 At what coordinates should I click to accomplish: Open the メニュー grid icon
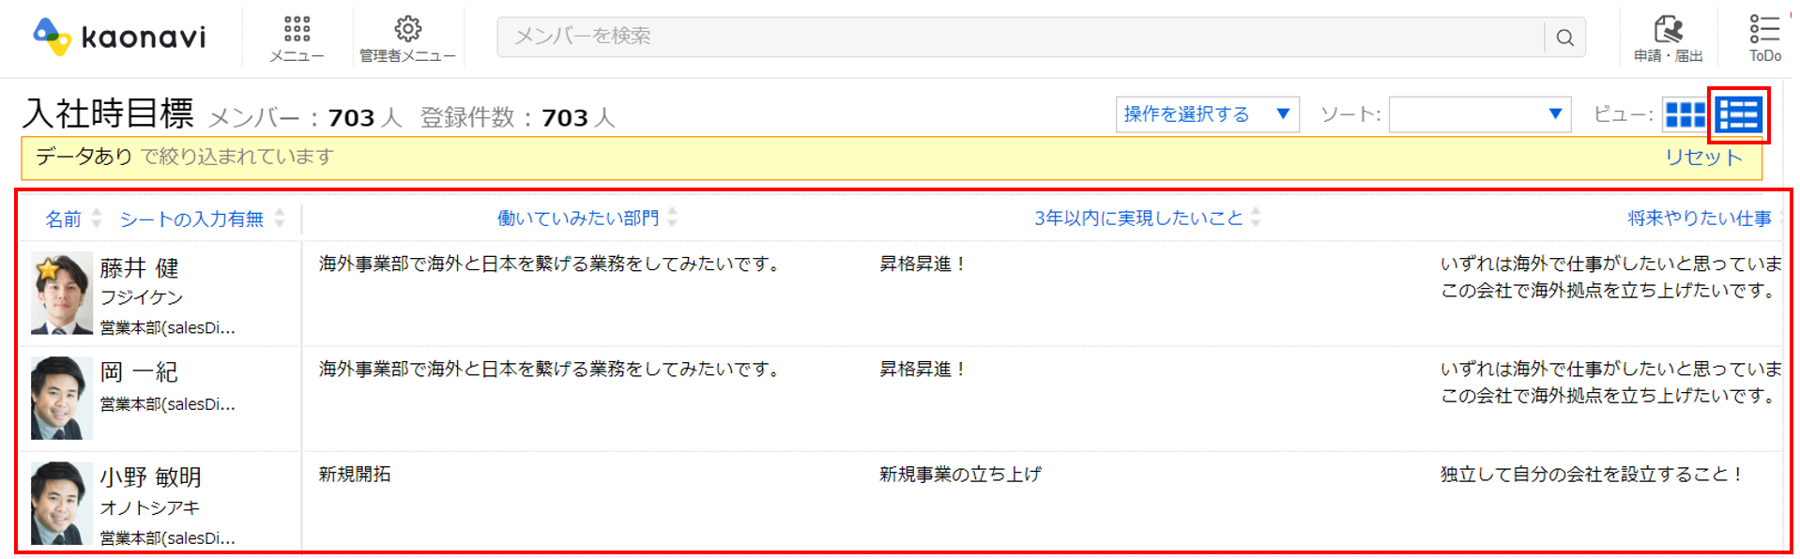click(x=297, y=28)
